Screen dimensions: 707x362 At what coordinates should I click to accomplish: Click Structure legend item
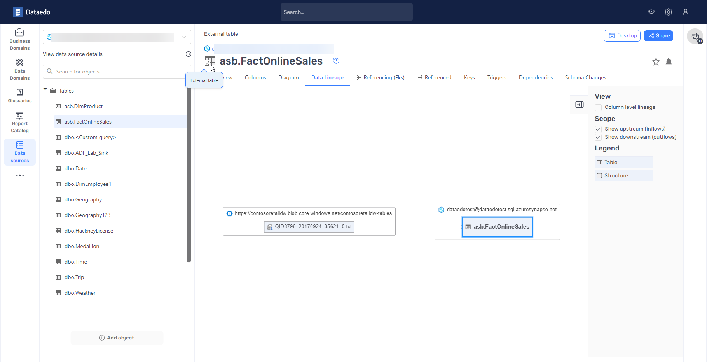pyautogui.click(x=623, y=175)
